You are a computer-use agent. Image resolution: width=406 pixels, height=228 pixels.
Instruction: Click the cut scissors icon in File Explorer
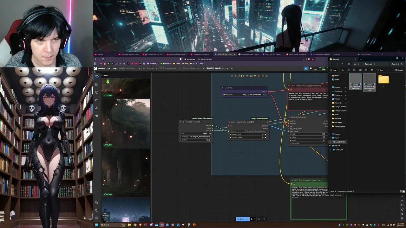click(343, 70)
